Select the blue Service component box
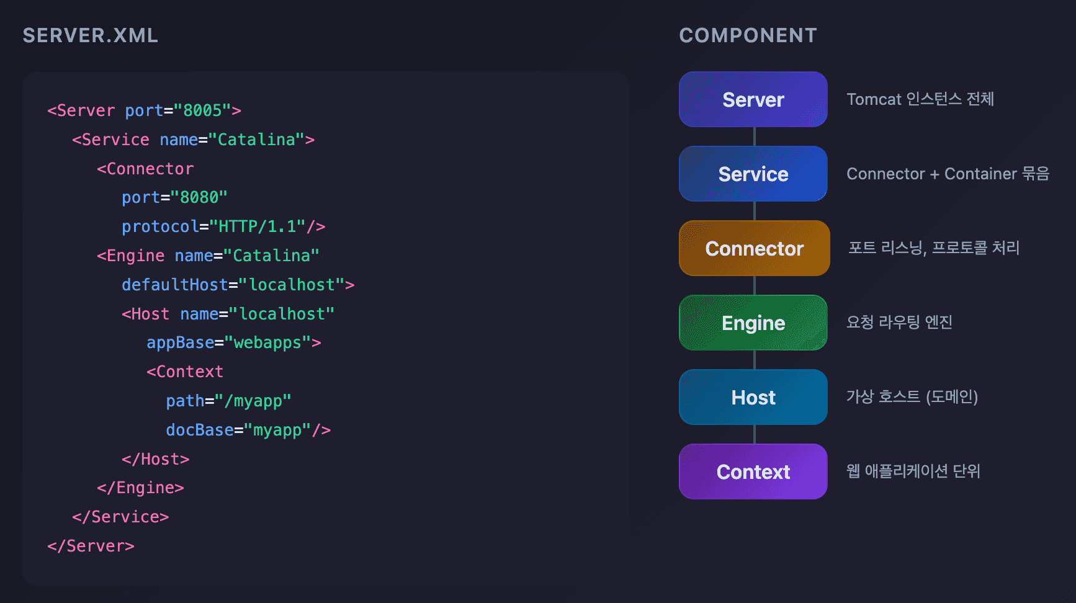Viewport: 1076px width, 603px height. [x=753, y=174]
